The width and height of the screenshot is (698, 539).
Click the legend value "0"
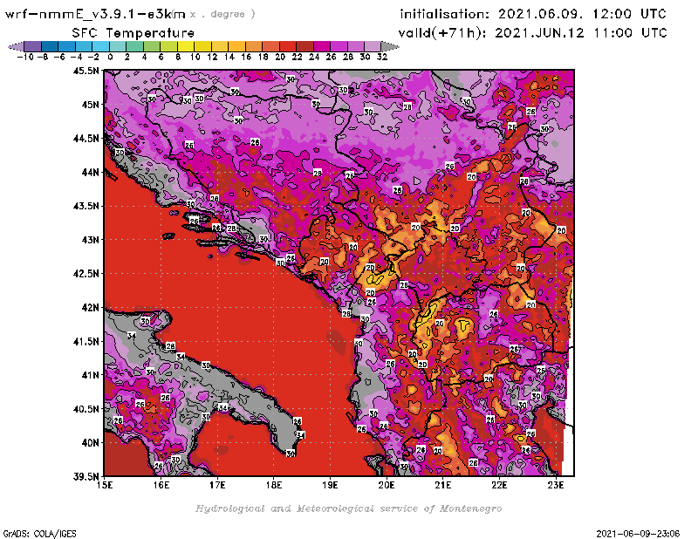tap(110, 57)
